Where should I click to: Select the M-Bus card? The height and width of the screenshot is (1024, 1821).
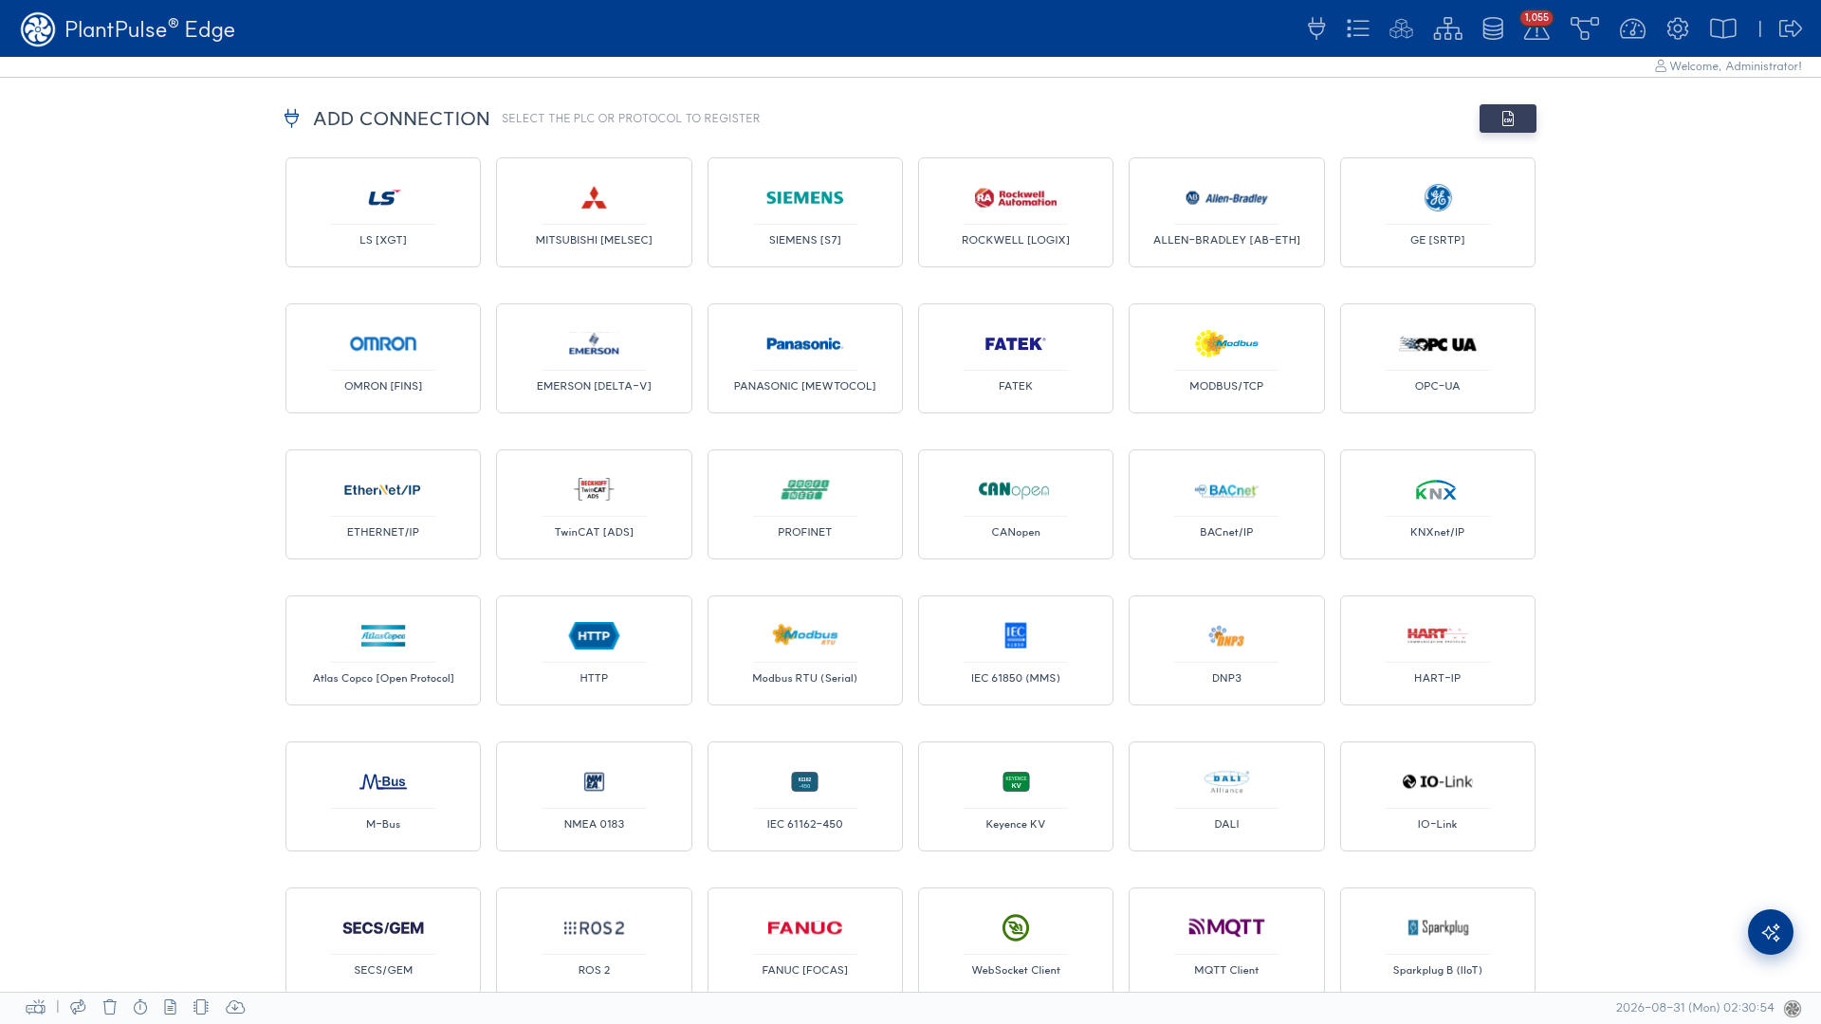[383, 796]
